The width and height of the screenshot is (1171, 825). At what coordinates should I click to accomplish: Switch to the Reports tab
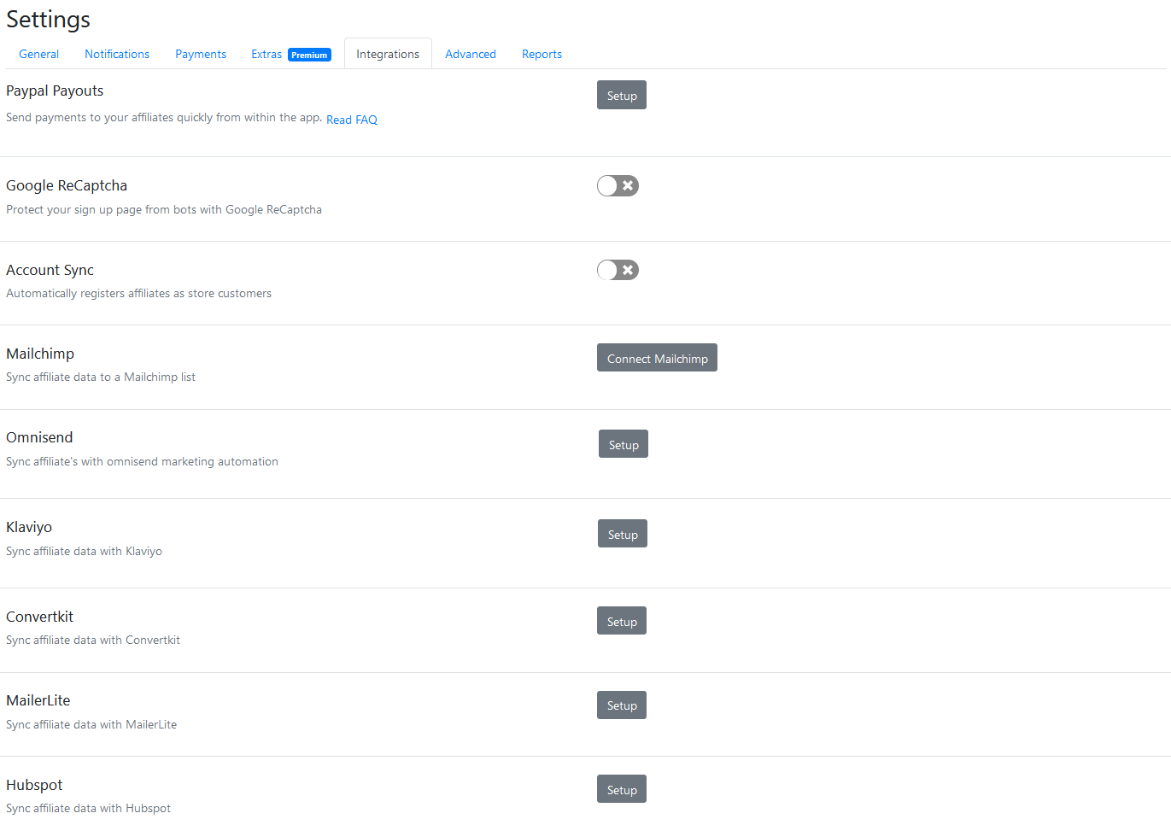[x=542, y=54]
